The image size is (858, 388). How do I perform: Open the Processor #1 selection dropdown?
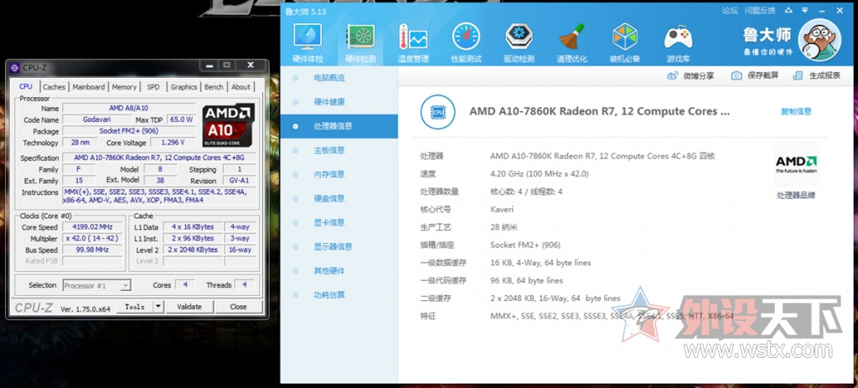point(97,285)
